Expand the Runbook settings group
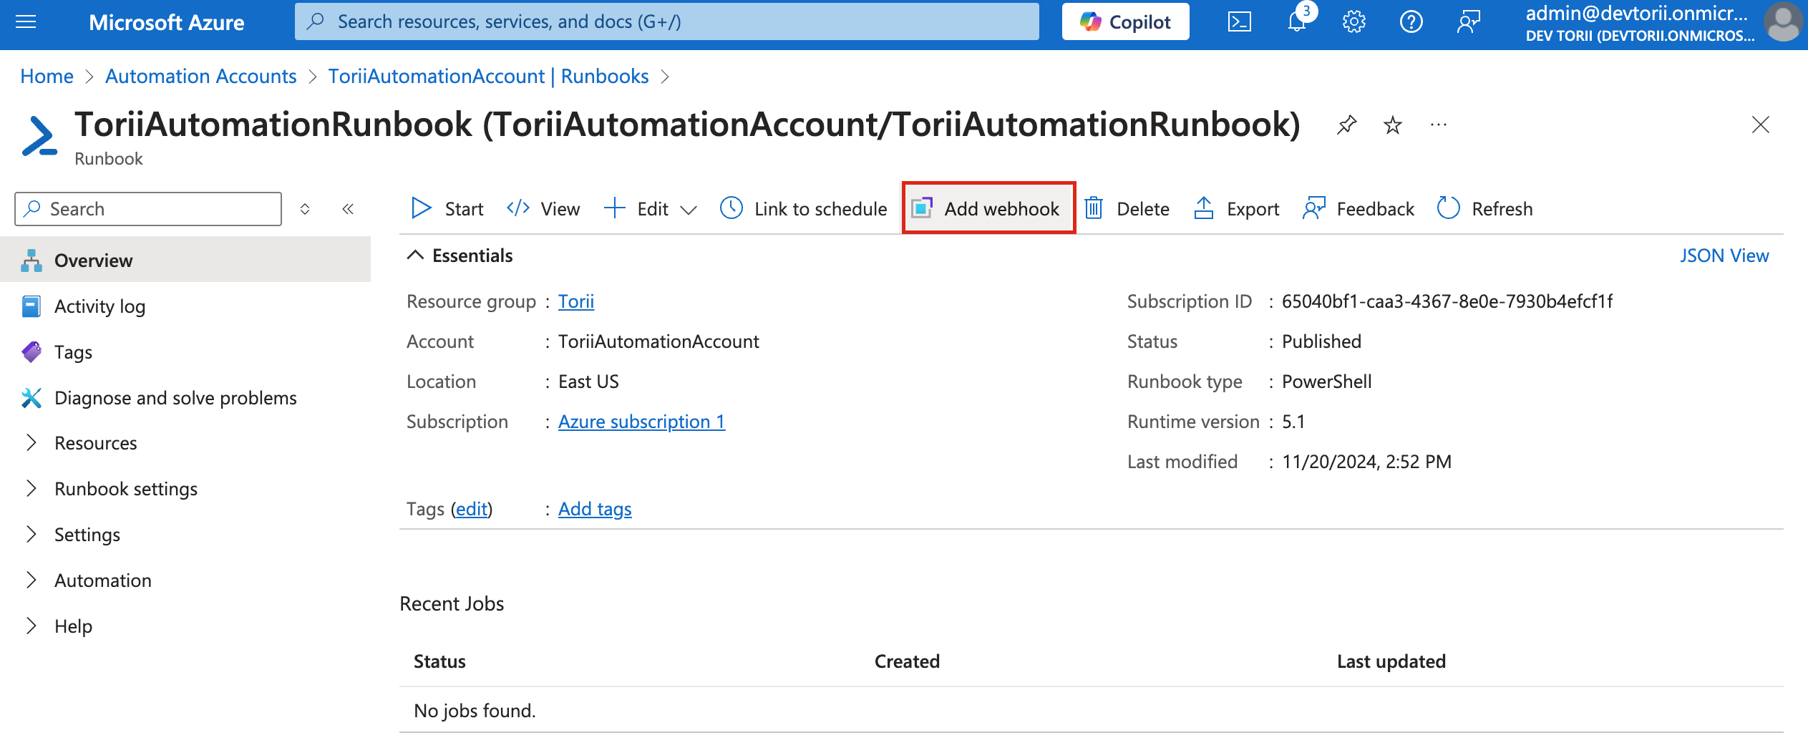The image size is (1808, 753). pyautogui.click(x=185, y=489)
